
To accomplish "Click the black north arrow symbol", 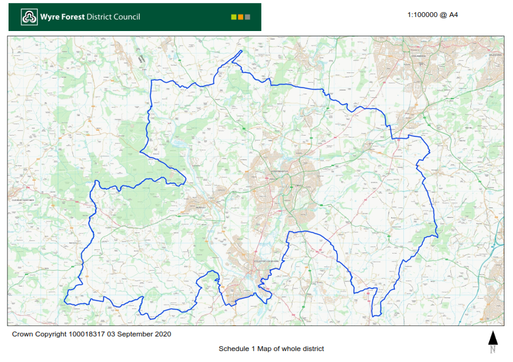I will 493,338.
